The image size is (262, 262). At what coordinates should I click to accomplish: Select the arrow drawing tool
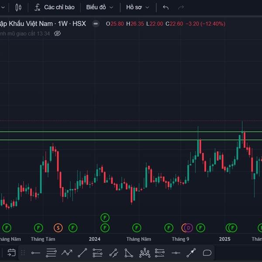[x=191, y=253]
